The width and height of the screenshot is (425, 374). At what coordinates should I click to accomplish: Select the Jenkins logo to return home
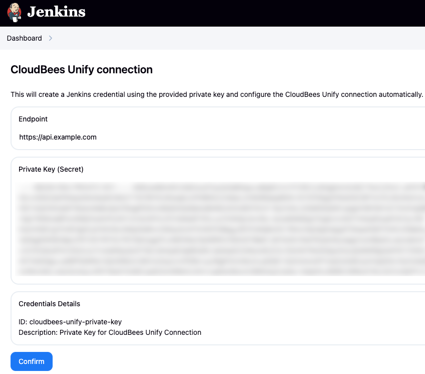click(57, 13)
